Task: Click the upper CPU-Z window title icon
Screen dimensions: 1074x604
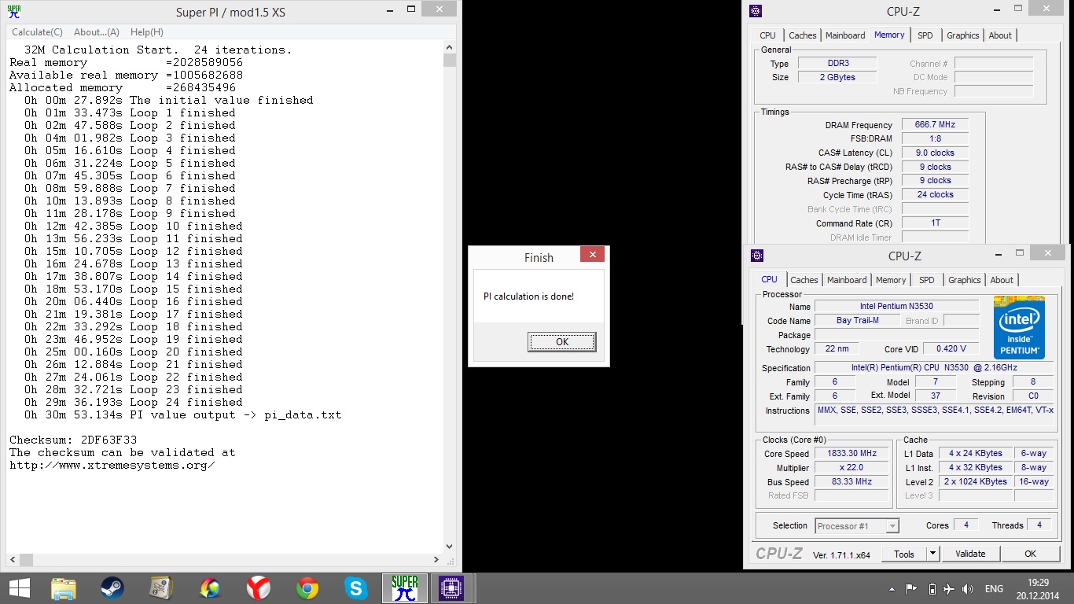Action: tap(756, 11)
